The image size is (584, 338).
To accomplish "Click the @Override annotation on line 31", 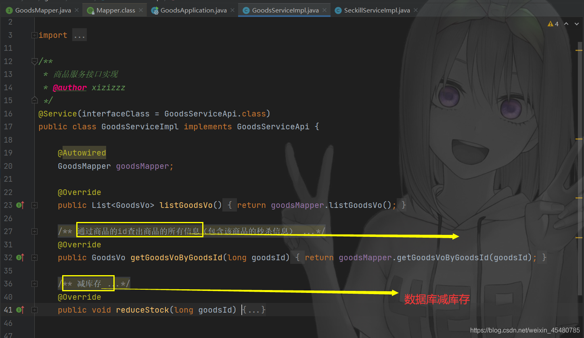I will tap(80, 245).
